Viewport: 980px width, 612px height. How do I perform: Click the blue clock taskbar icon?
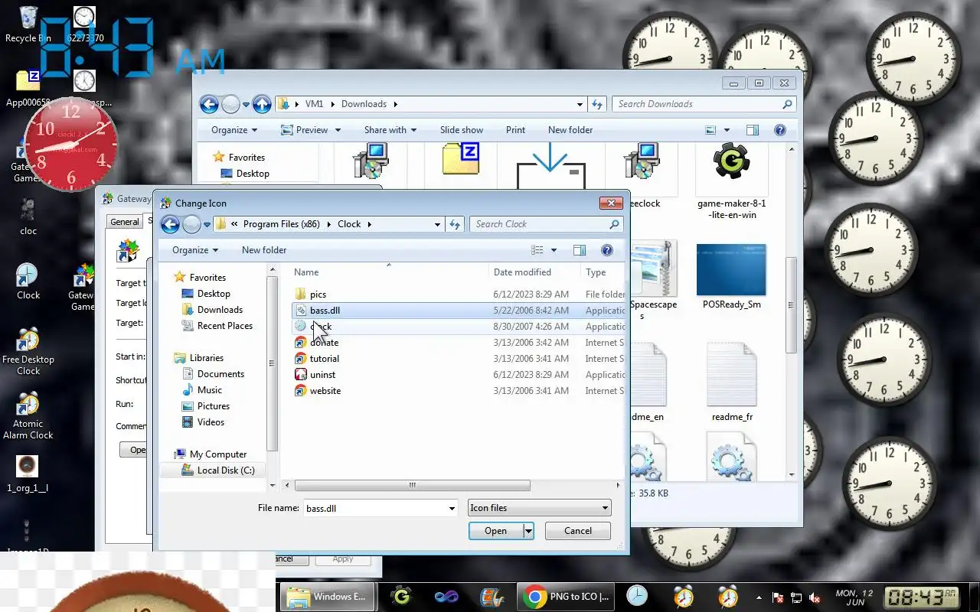[x=636, y=597]
